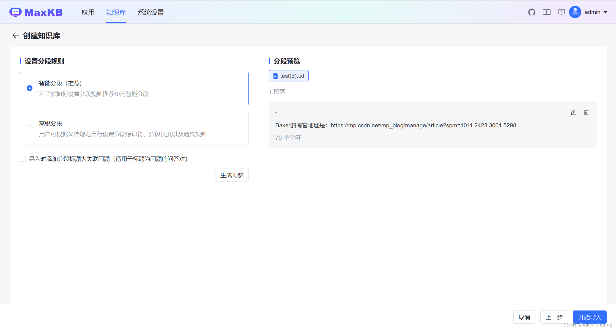Image resolution: width=616 pixels, height=330 pixels.
Task: Click the admin user avatar
Action: pyautogui.click(x=575, y=12)
